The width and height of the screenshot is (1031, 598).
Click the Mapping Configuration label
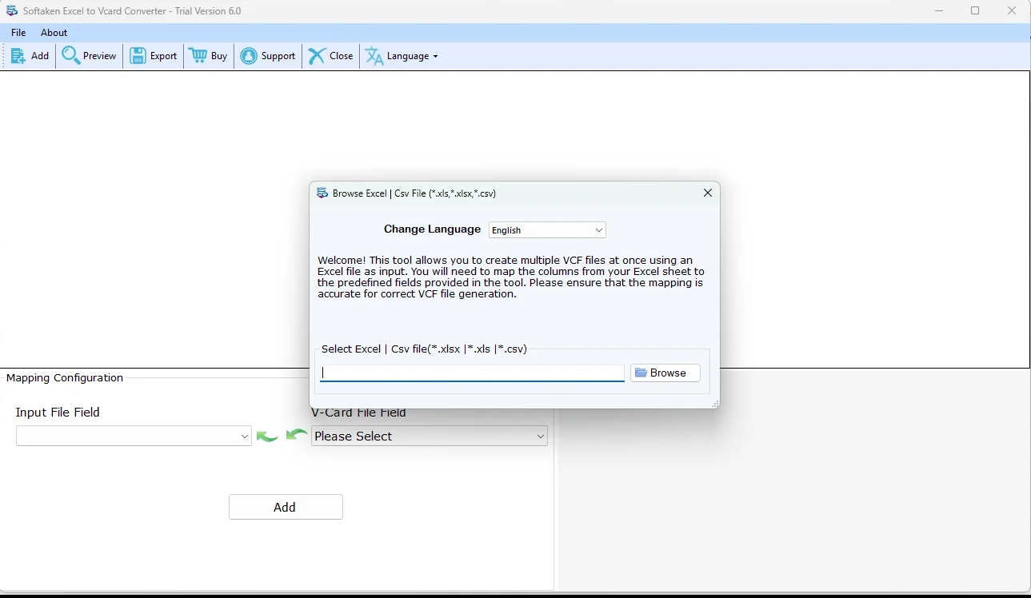pyautogui.click(x=65, y=378)
